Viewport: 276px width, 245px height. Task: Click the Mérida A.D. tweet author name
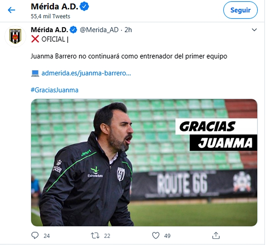tap(50, 30)
